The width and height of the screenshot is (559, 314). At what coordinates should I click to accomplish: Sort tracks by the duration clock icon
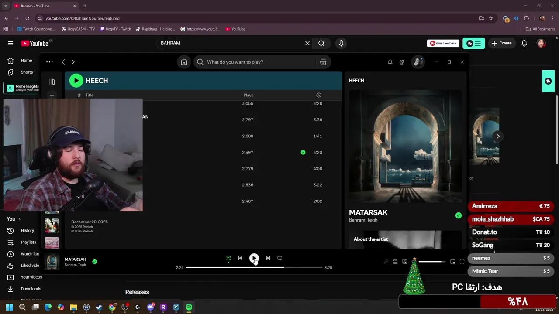319,95
